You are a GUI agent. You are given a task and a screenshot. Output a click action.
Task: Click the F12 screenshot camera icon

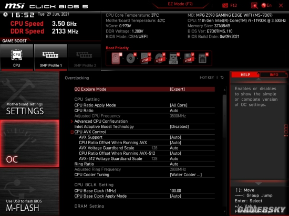[x=225, y=6]
